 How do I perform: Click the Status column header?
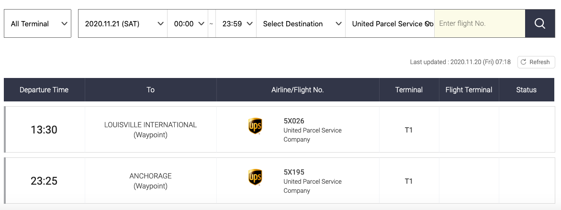point(526,90)
